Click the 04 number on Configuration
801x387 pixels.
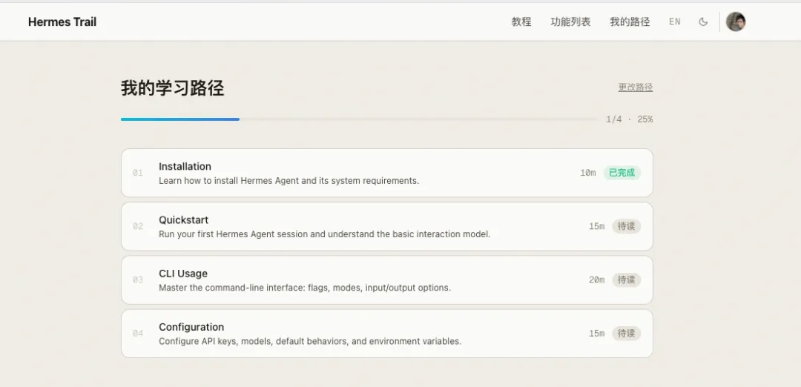tap(138, 334)
